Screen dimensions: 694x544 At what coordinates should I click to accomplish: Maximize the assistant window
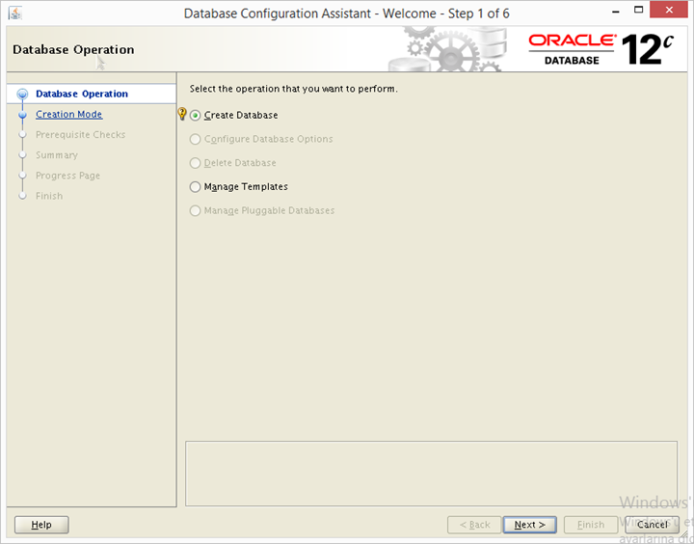[639, 10]
